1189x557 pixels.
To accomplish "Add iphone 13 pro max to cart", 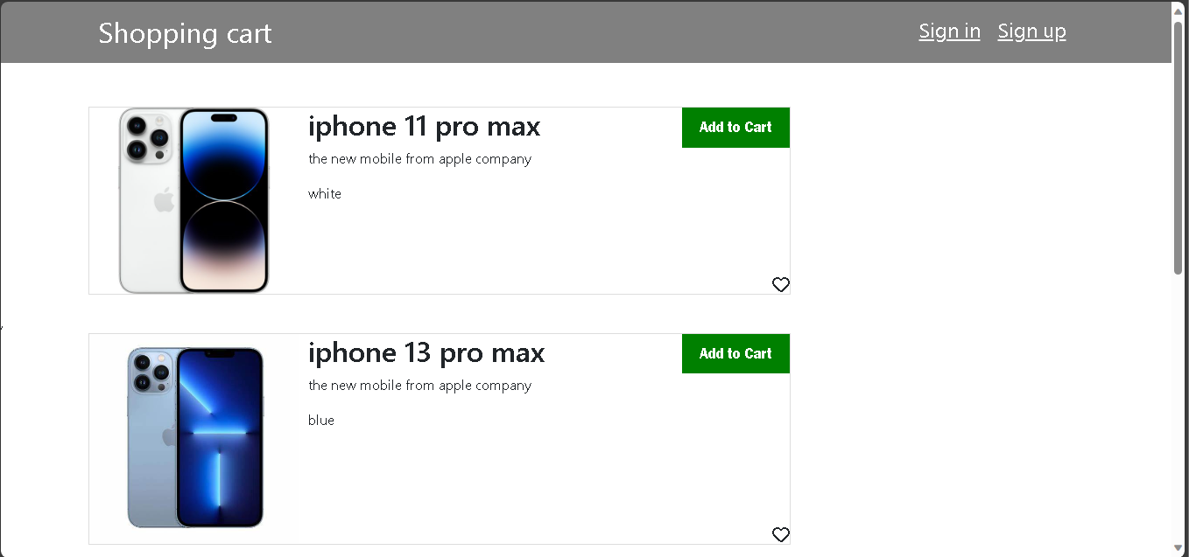I will (735, 354).
